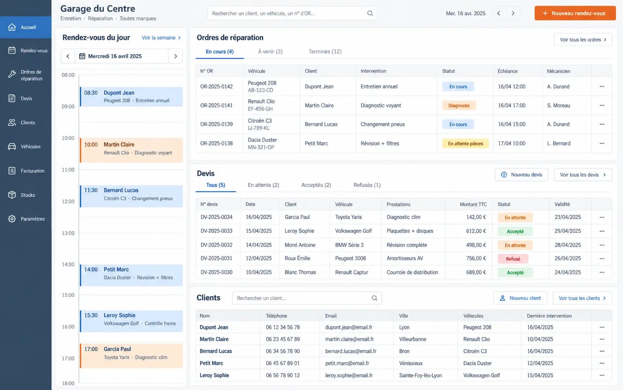Focus the top client, vehicle, OR search field
623x390 pixels.
click(x=292, y=13)
